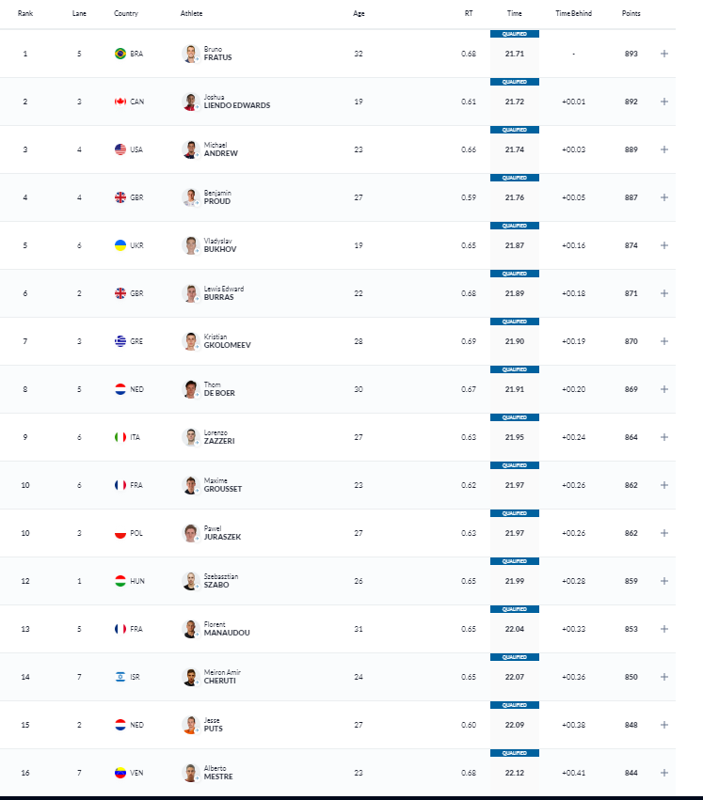Click the Canada flag icon
Screen dimensions: 703x800
pyautogui.click(x=120, y=102)
